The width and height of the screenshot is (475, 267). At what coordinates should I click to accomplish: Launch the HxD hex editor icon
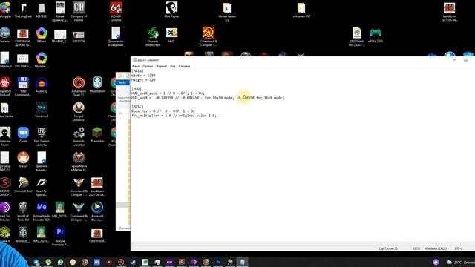coord(171,35)
